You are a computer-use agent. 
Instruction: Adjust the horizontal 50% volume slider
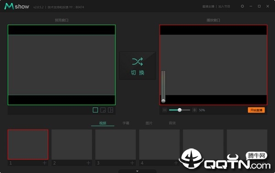[180, 110]
